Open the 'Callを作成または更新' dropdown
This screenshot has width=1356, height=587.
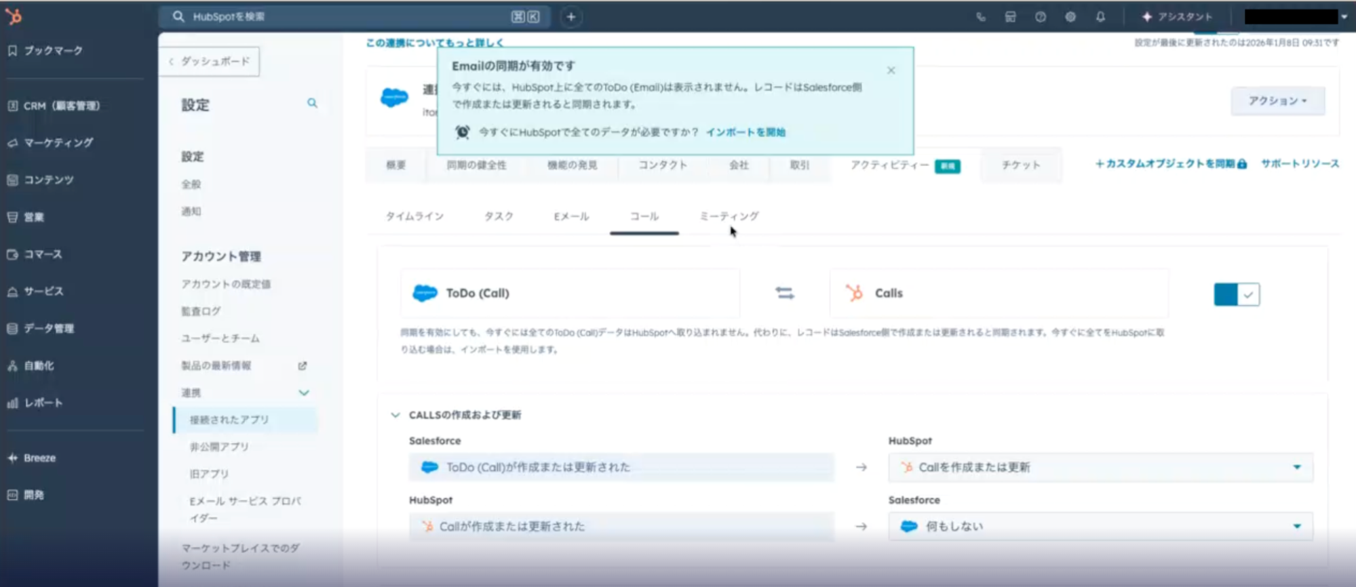pos(1100,467)
